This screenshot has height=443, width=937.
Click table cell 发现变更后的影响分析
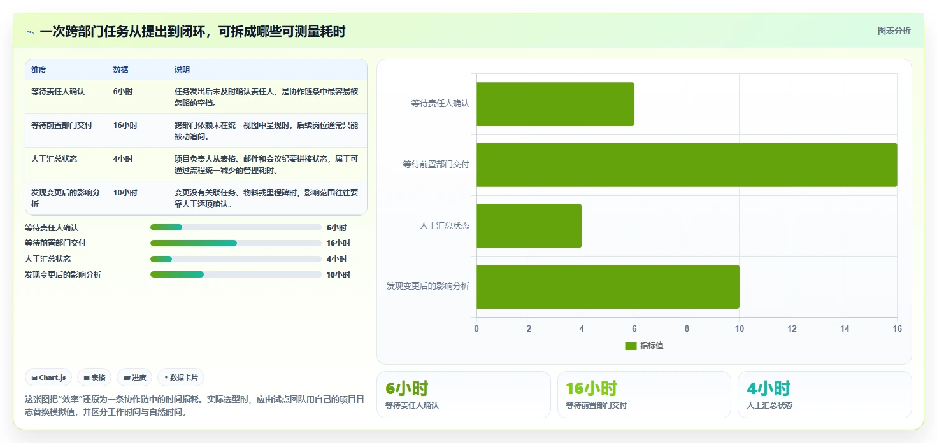(x=66, y=198)
